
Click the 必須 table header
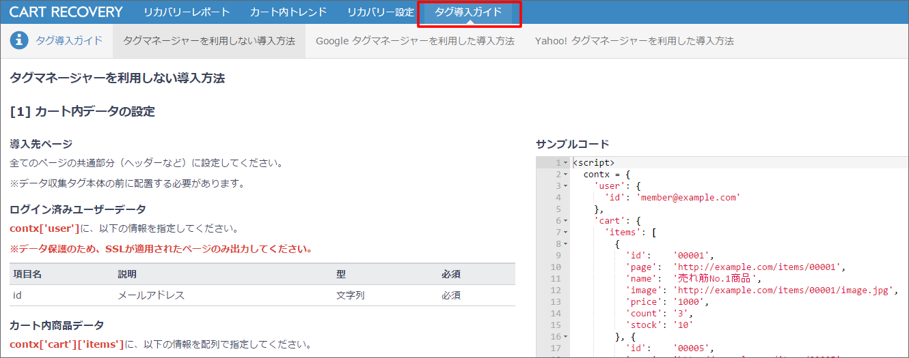point(451,274)
